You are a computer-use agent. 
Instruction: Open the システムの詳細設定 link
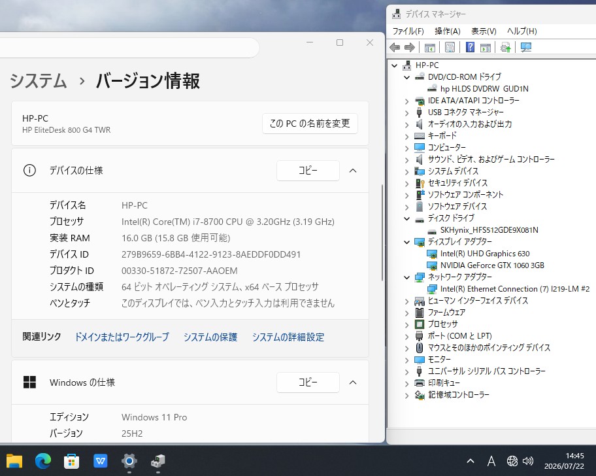(x=288, y=337)
